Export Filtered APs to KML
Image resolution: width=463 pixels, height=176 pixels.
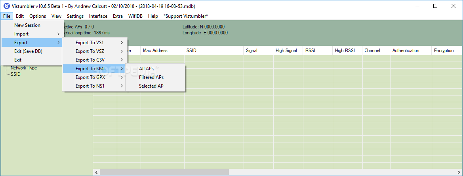(155, 77)
